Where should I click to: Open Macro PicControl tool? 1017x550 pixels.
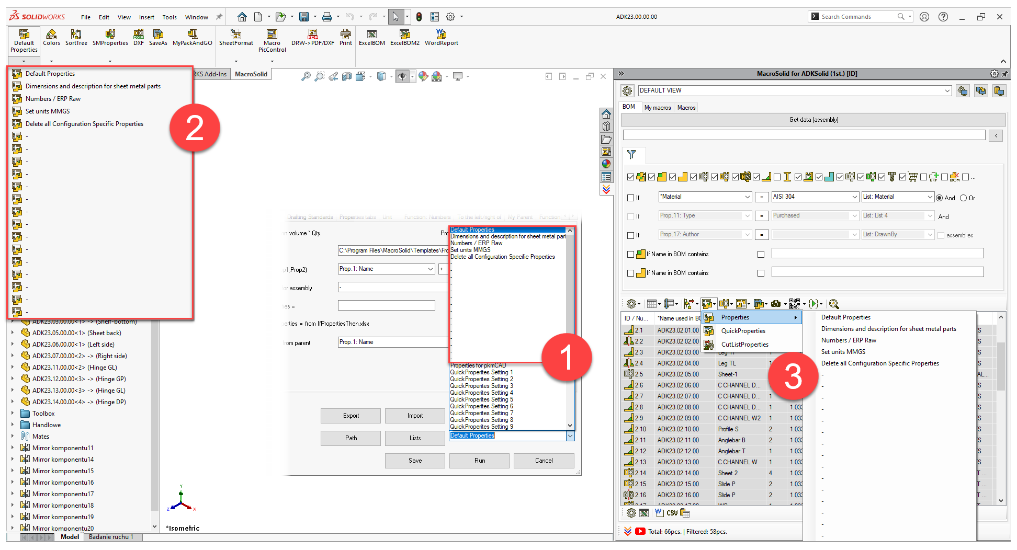[272, 41]
